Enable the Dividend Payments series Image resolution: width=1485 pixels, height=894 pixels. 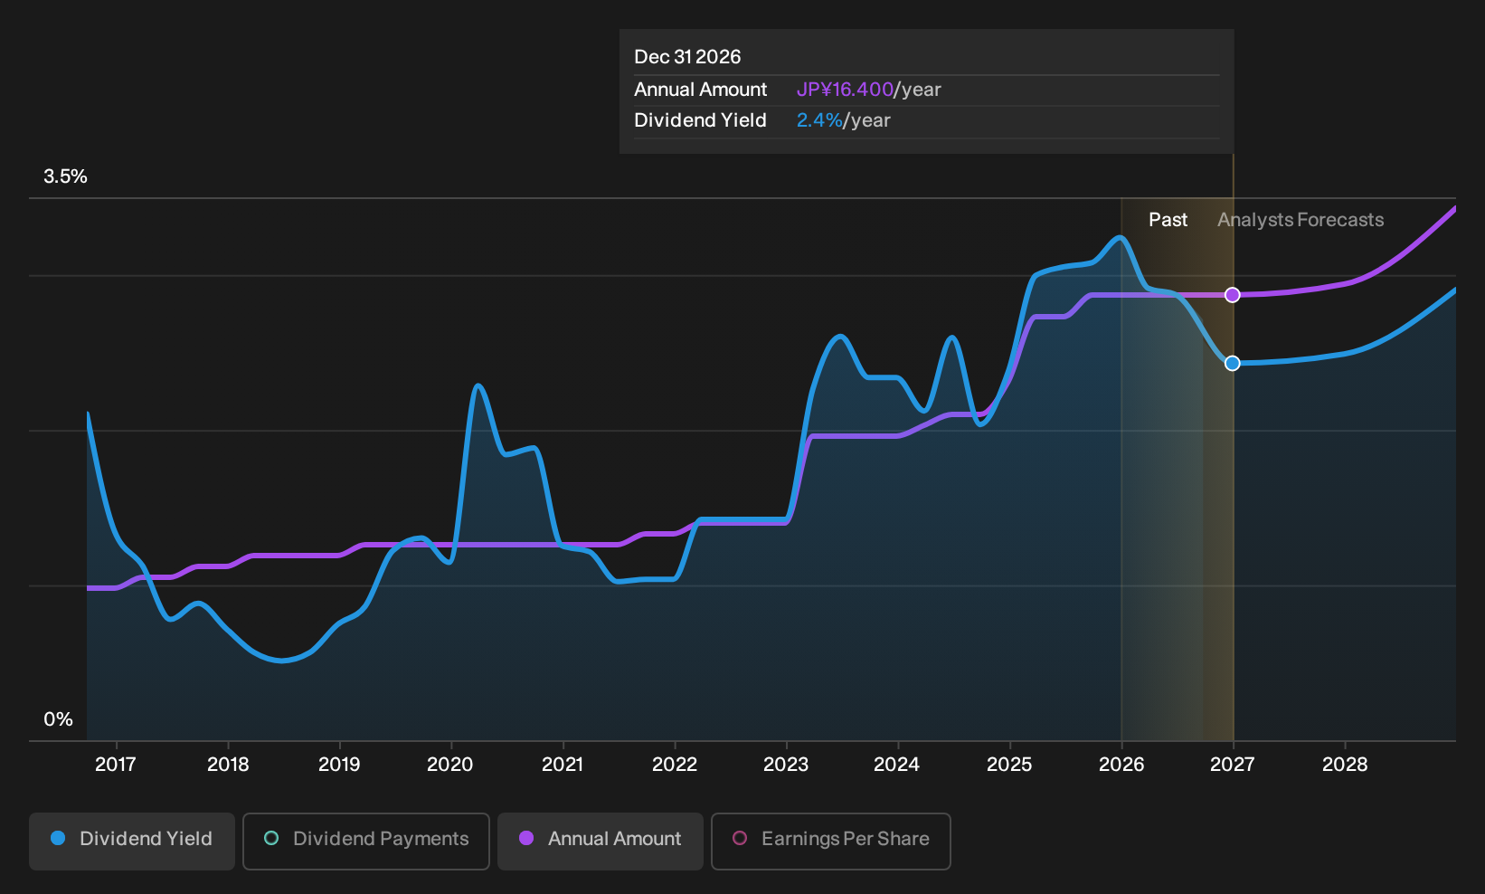[x=366, y=842]
